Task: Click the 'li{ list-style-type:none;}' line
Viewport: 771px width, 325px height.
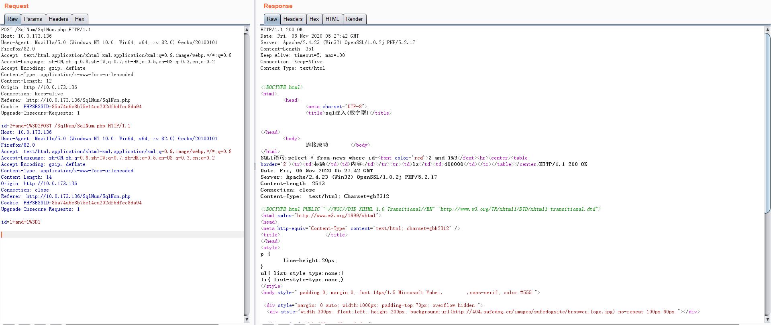Action: click(x=302, y=280)
